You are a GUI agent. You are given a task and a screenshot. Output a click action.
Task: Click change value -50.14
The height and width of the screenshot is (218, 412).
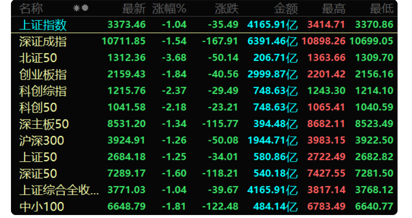[x=223, y=58]
